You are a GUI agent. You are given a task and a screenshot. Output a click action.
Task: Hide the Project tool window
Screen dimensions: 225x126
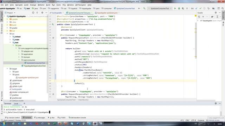point(46,13)
